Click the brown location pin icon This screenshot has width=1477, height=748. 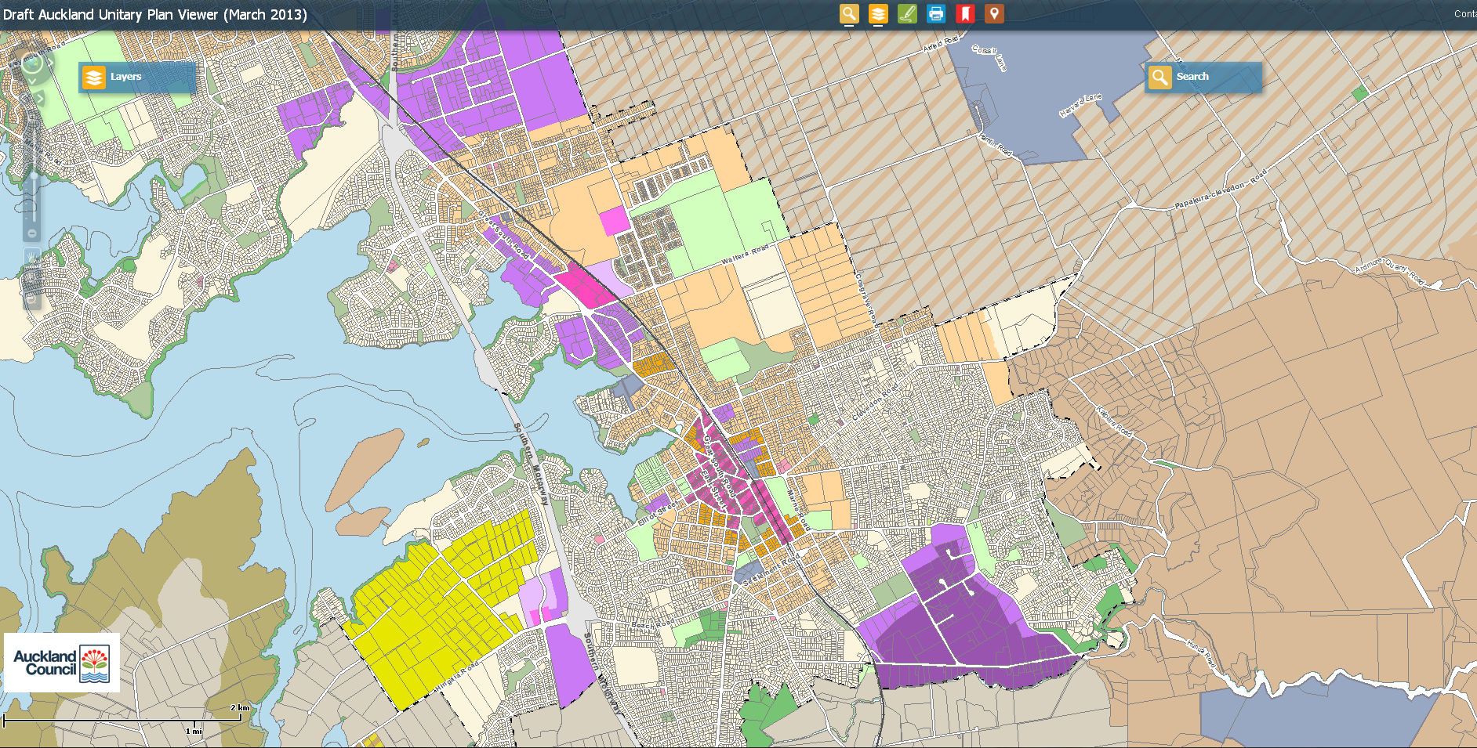[994, 13]
